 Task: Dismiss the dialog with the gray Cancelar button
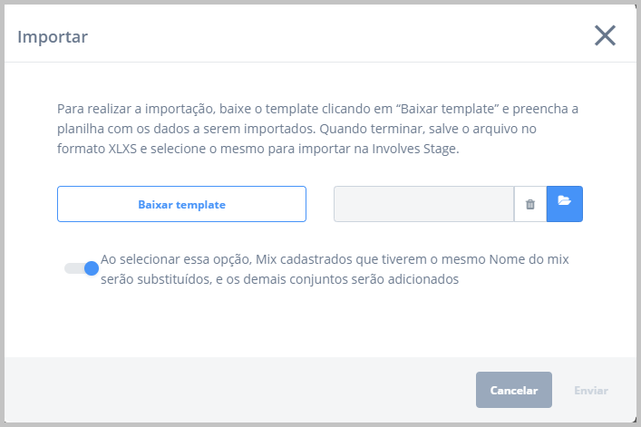514,390
